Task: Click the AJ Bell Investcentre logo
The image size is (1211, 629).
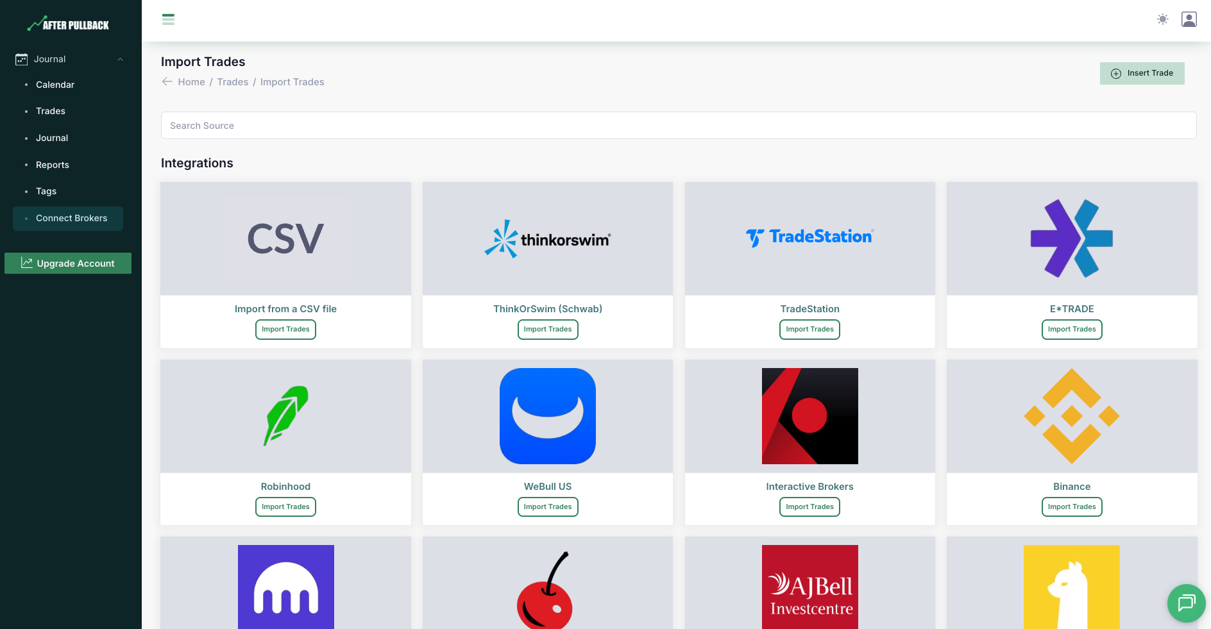Action: (810, 587)
